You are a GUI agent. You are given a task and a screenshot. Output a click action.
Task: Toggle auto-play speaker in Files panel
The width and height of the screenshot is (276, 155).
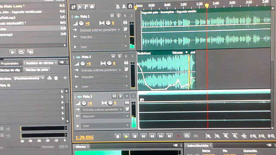[30, 52]
